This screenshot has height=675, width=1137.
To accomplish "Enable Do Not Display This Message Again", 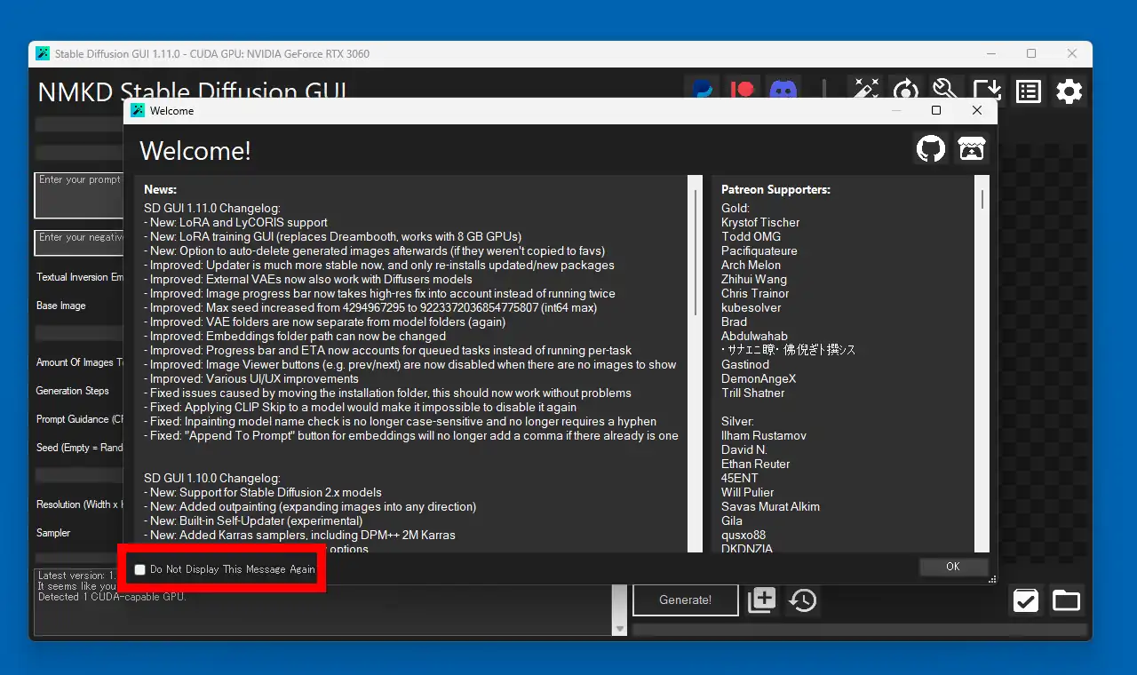I will coord(139,569).
